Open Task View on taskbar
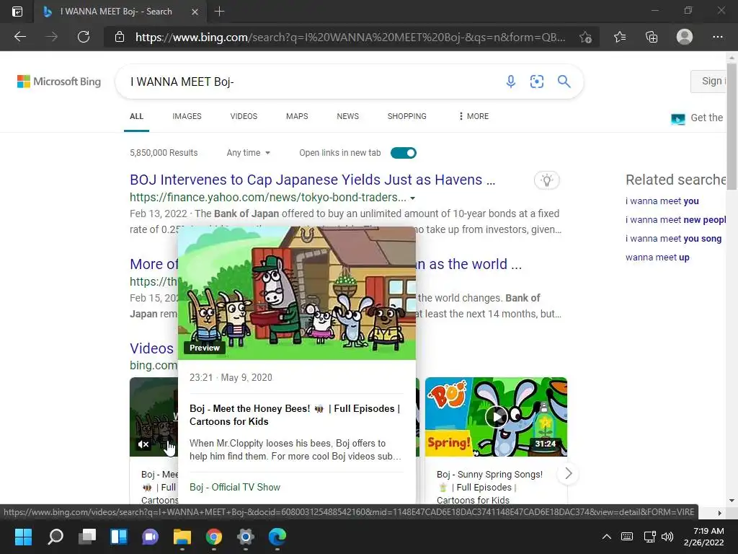Screen dimensions: 738x554 point(87,537)
